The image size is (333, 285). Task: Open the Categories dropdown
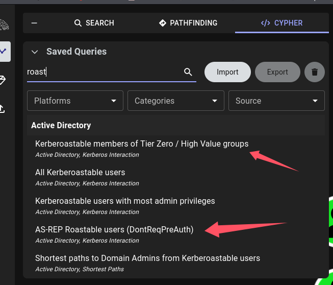(x=175, y=101)
